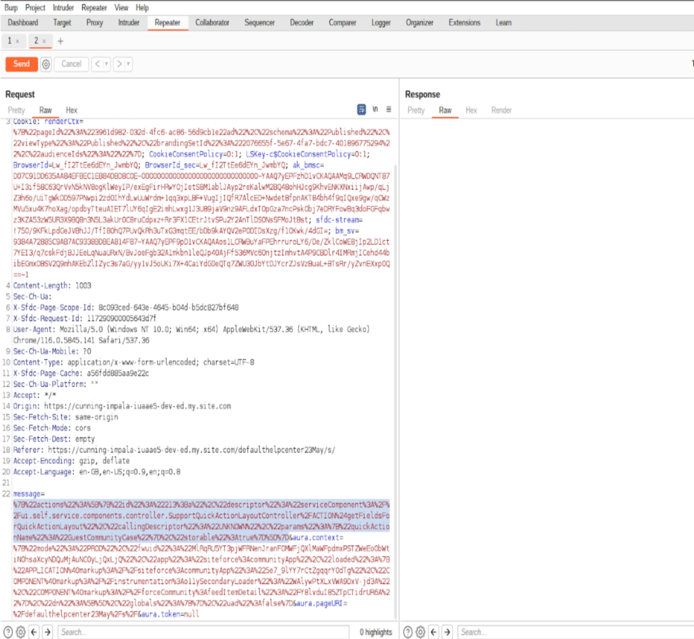Click the Accept-Language header line
694x639 pixels.
pyautogui.click(x=97, y=472)
